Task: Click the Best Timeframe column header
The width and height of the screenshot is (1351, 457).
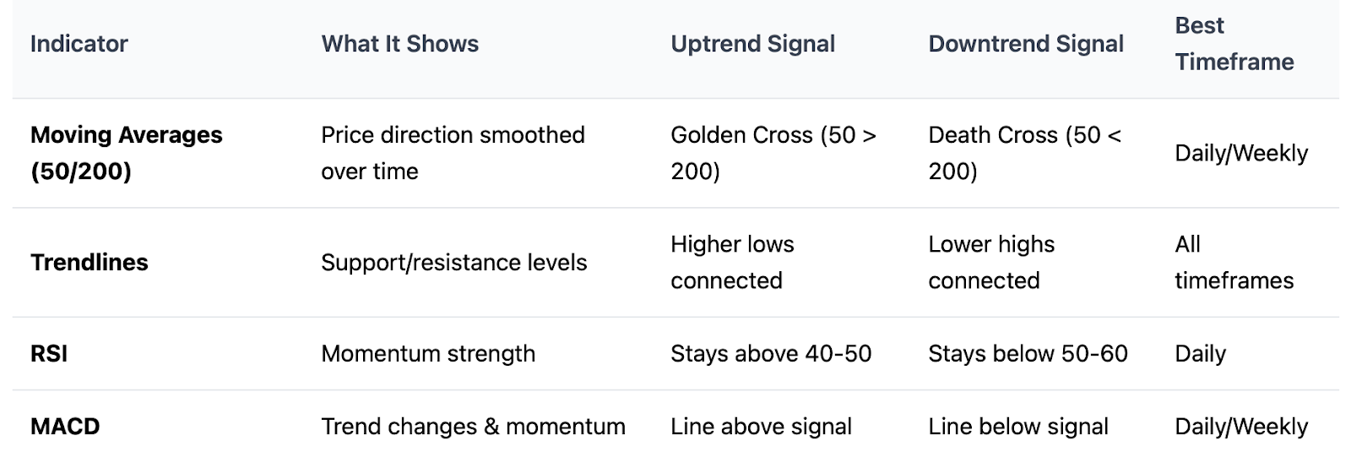Action: click(x=1234, y=44)
